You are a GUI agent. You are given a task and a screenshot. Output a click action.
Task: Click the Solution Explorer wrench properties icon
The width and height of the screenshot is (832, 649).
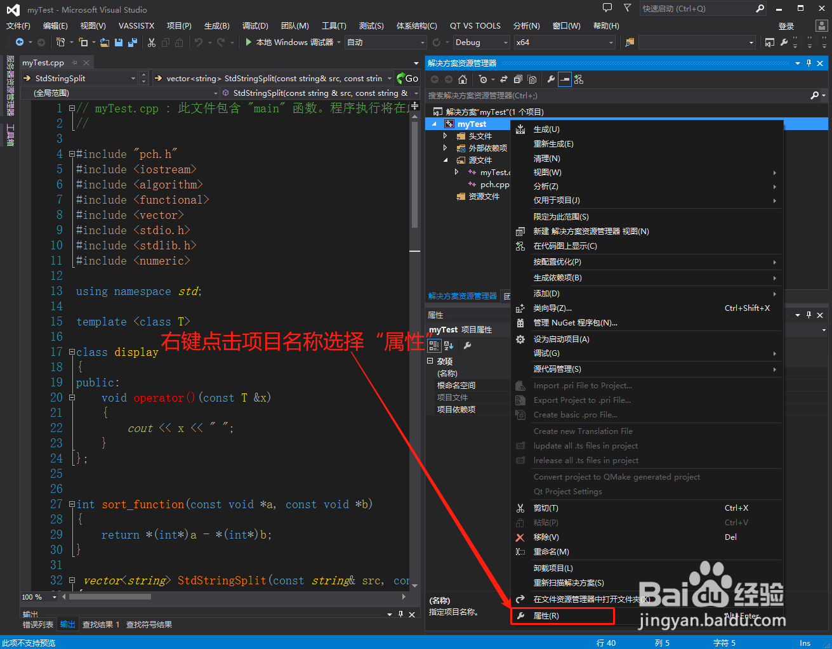[551, 79]
